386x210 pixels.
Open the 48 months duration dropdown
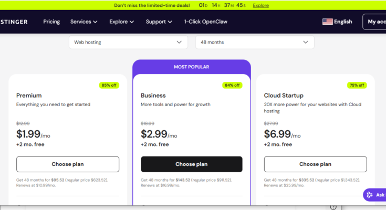tap(255, 42)
